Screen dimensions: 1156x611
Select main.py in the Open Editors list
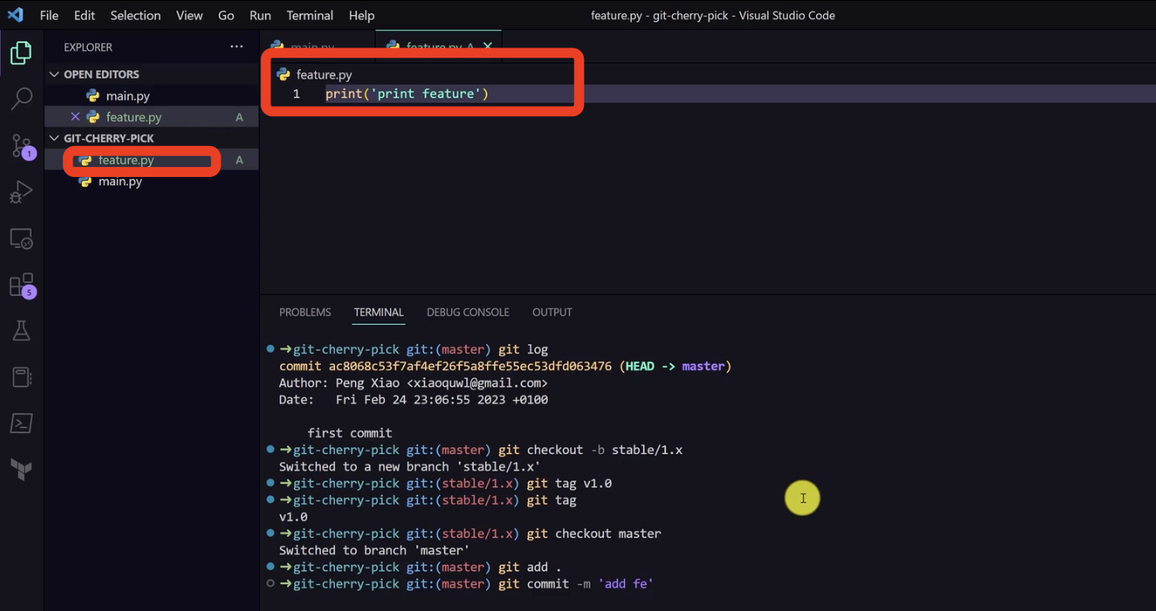click(151, 96)
